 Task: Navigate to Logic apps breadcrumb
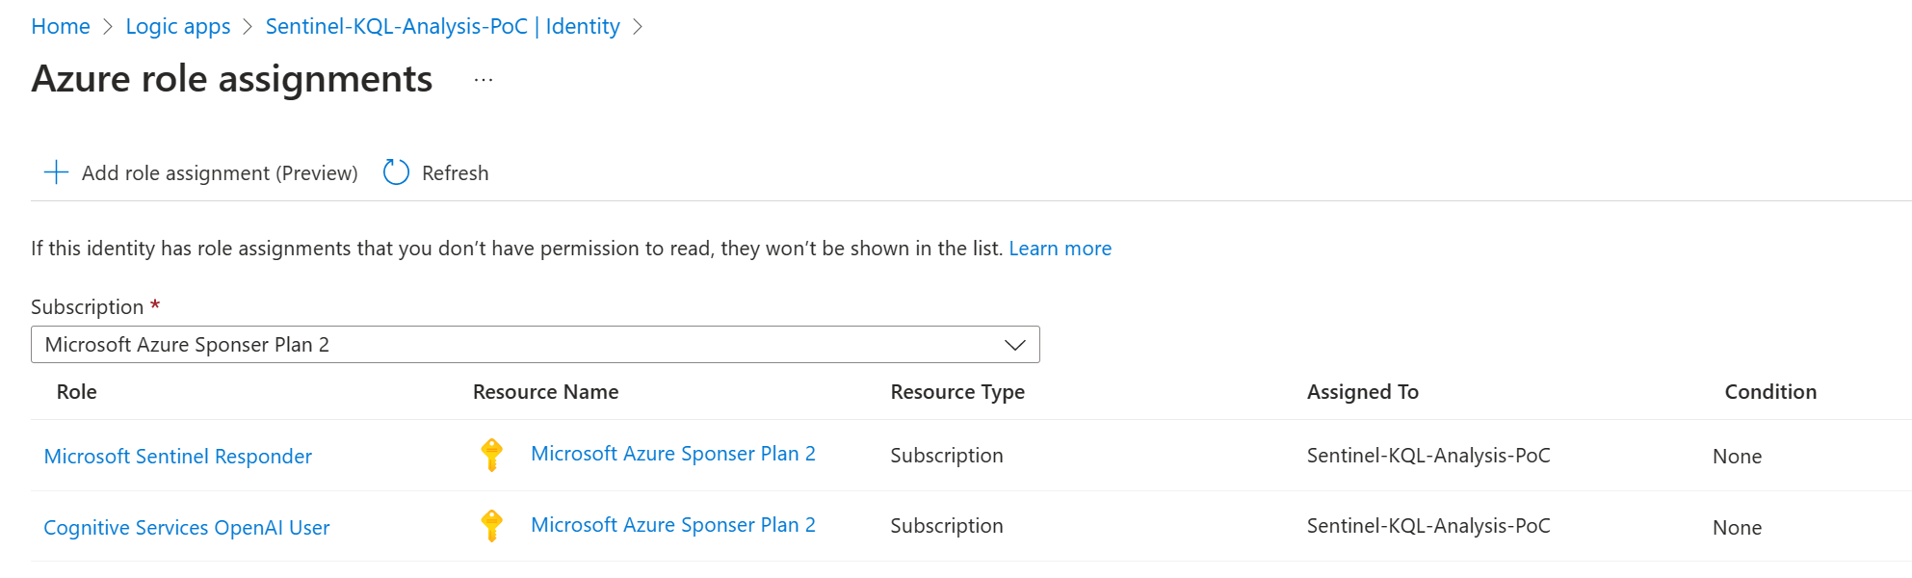(178, 26)
